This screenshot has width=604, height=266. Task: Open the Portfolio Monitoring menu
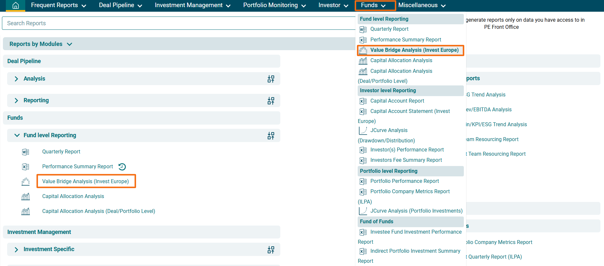(274, 5)
